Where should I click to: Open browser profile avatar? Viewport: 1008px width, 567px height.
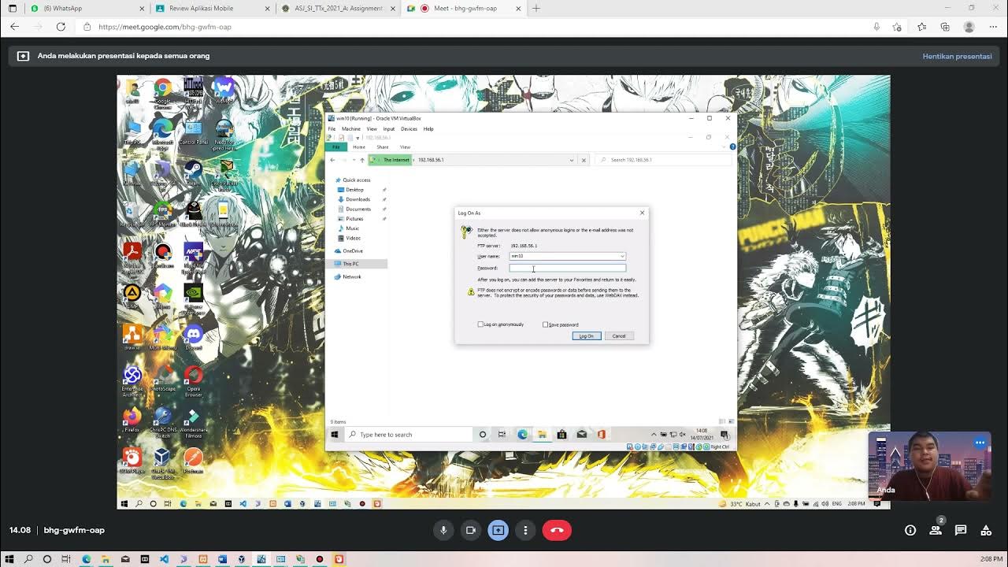pyautogui.click(x=969, y=27)
